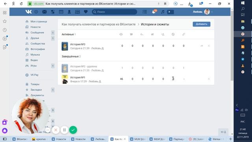The height and width of the screenshot is (142, 252).
Task: Open the notifications bell icon
Action: [x=154, y=12]
